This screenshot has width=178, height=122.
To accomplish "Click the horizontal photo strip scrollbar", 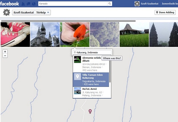I will click(x=68, y=21).
